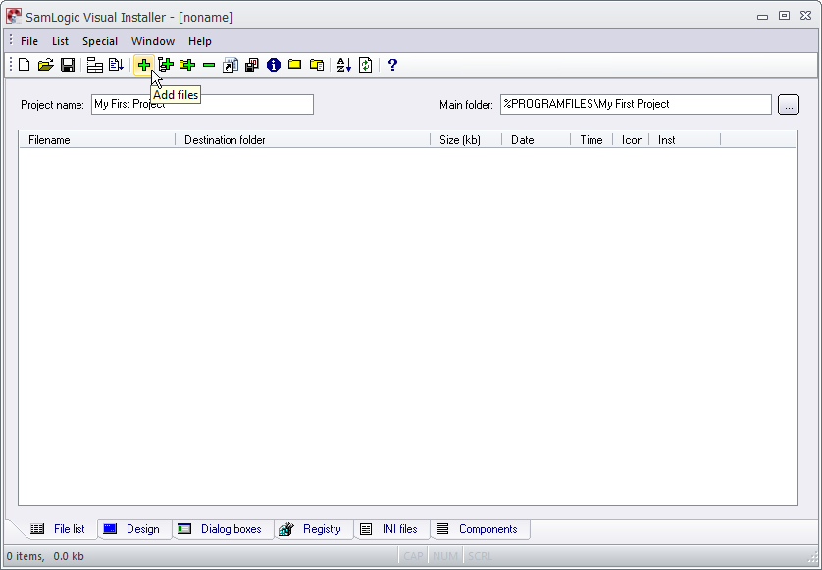
Task: Switch to the File list tab
Action: (x=58, y=529)
